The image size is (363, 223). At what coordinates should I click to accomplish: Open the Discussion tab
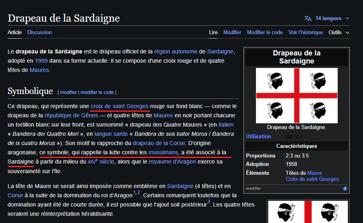tap(40, 33)
